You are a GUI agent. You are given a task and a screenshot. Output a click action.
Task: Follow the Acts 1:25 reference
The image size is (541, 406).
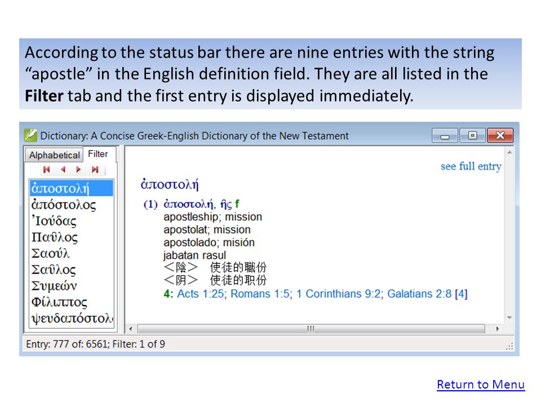202,294
